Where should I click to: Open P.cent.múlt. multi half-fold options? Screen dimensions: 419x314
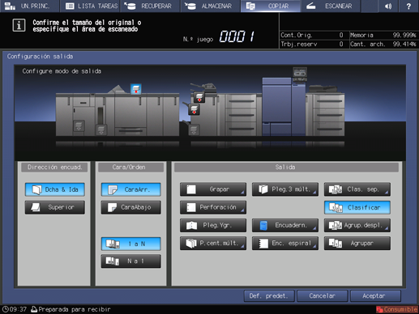pos(213,243)
